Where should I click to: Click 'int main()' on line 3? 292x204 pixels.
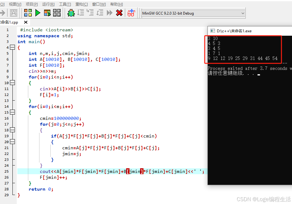coord(31,42)
